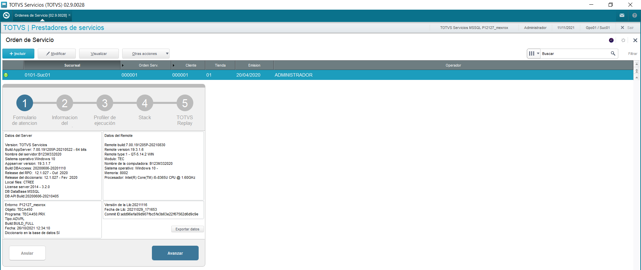Select step 2 Informacion del
Screen dimensions: 641x270
click(65, 103)
